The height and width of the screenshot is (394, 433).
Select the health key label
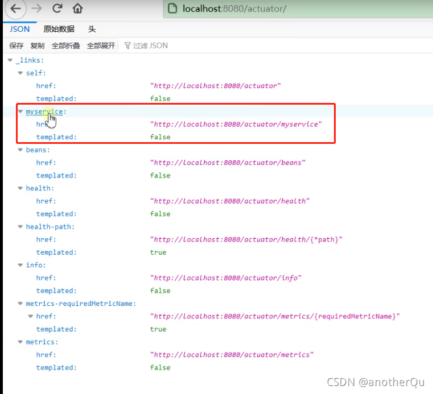40,188
